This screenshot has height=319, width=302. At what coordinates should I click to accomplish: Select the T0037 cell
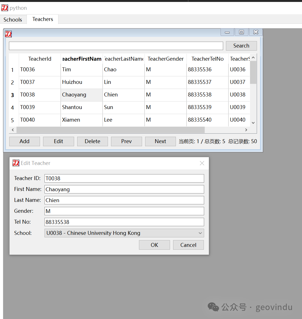pos(40,82)
